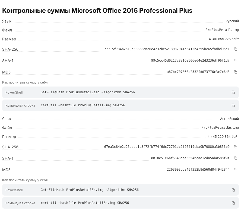The width and height of the screenshot is (241, 214).
Task: Select the SHA-256 value 77715f734b2519d0...
Action: pos(167,49)
